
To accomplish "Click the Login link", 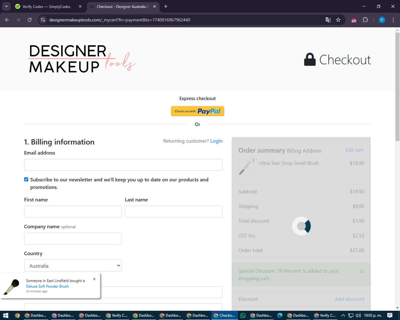I will (x=216, y=141).
